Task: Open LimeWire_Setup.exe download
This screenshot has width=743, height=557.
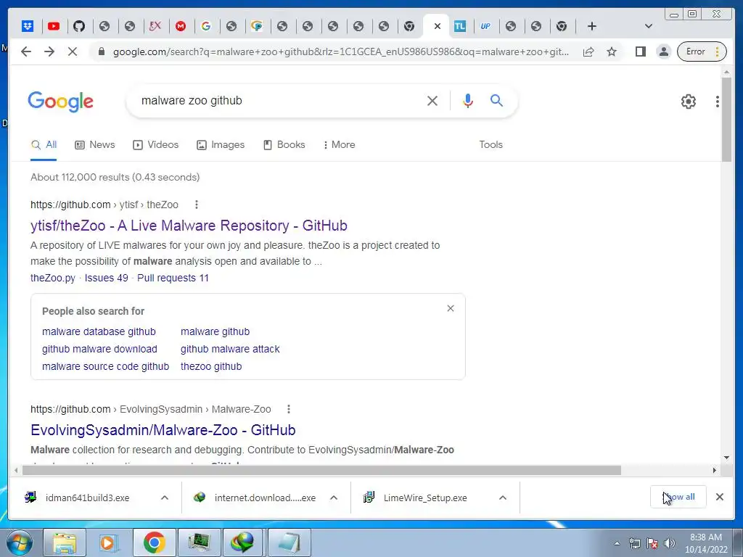Action: (425, 498)
